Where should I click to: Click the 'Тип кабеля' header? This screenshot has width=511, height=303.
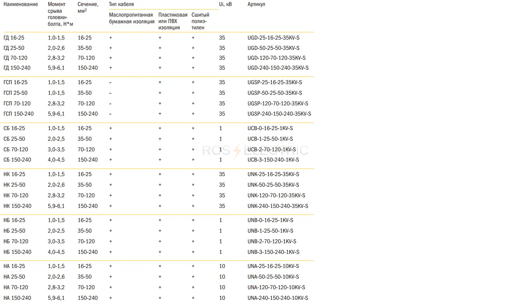coord(121,4)
